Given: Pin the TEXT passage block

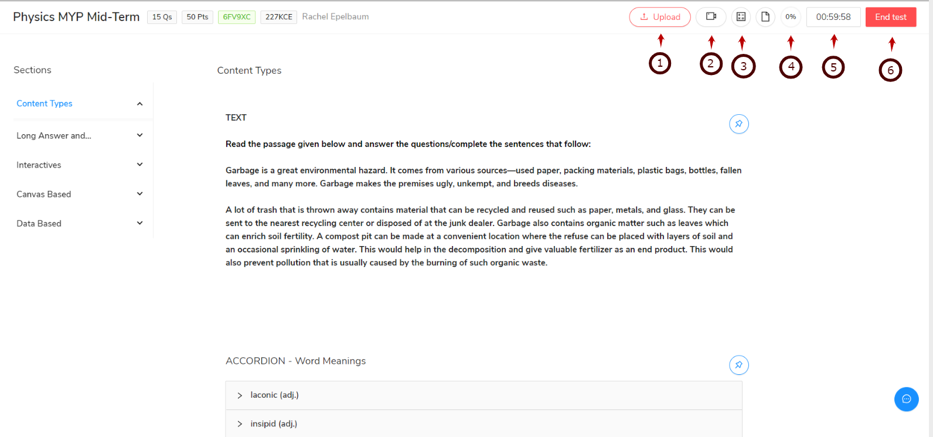Looking at the screenshot, I should click(x=738, y=124).
